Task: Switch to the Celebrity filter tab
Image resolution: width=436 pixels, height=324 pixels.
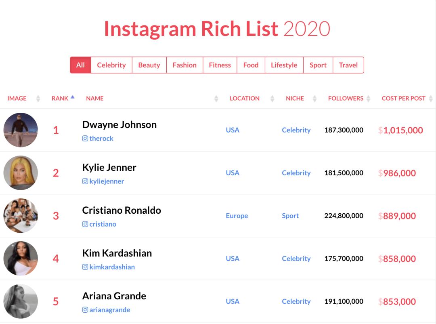Action: pyautogui.click(x=111, y=65)
